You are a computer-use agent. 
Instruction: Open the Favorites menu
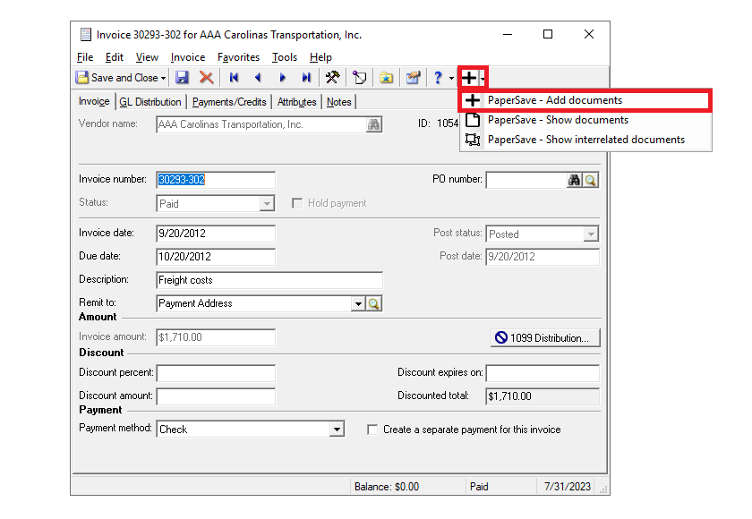238,56
